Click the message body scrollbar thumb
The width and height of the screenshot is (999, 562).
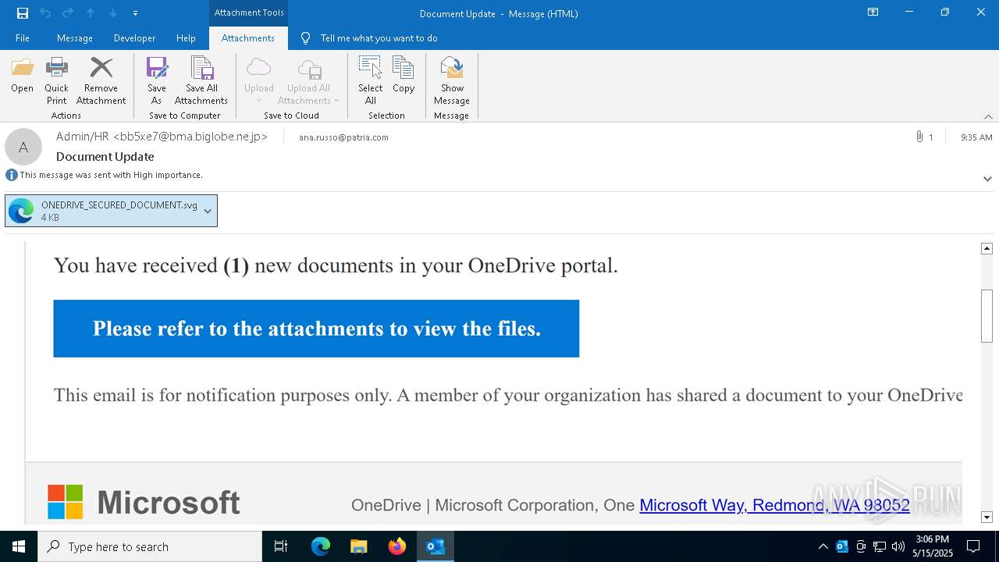coord(987,315)
